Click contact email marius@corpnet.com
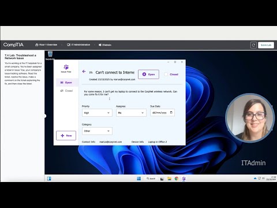The width and height of the screenshot is (277, 208). pyautogui.click(x=110, y=142)
